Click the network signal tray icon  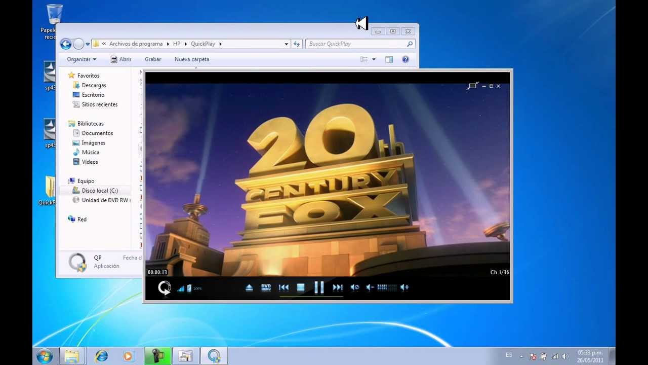coord(554,356)
